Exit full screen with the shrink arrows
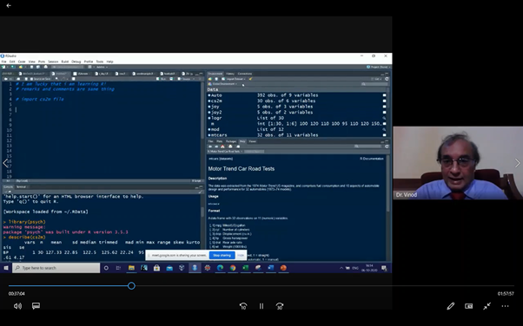The height and width of the screenshot is (326, 523). (487, 306)
